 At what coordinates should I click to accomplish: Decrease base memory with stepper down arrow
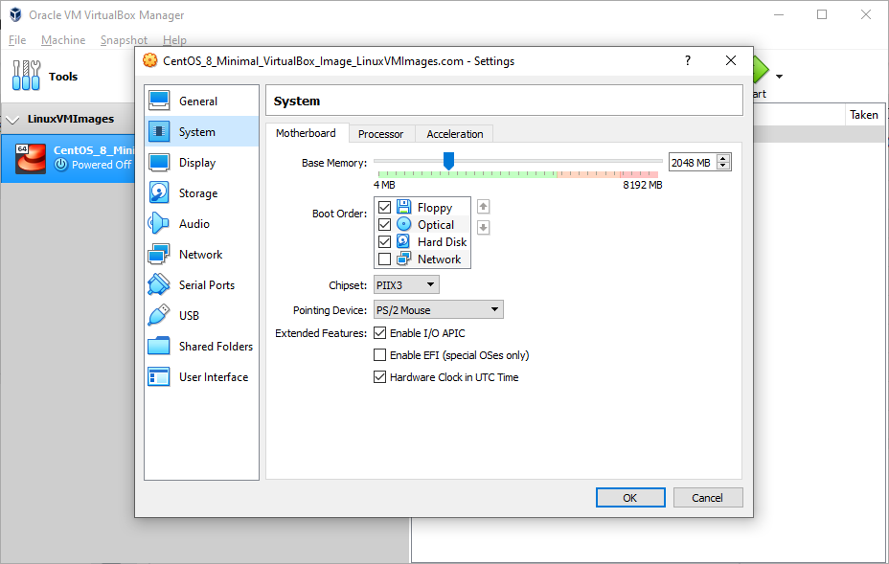pyautogui.click(x=723, y=166)
